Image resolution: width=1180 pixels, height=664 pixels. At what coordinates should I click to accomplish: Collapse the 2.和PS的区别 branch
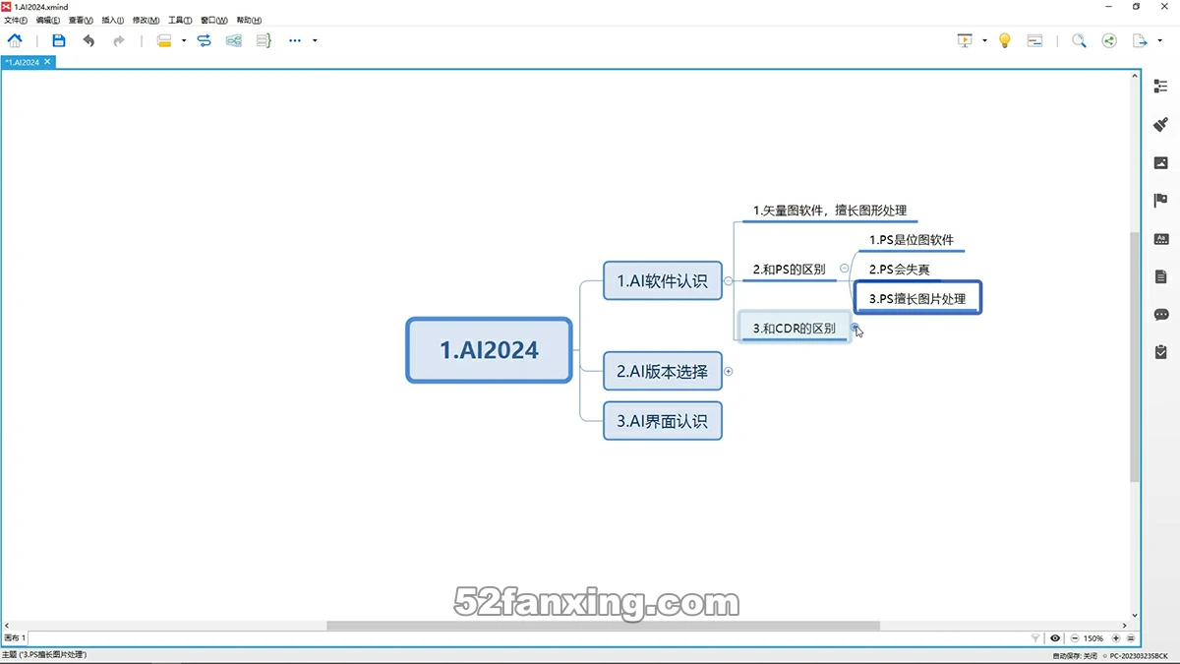[845, 269]
